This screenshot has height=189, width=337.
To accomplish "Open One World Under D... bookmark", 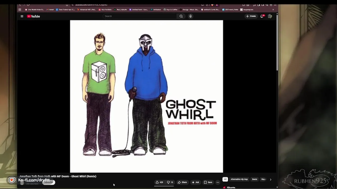I will (x=34, y=10).
